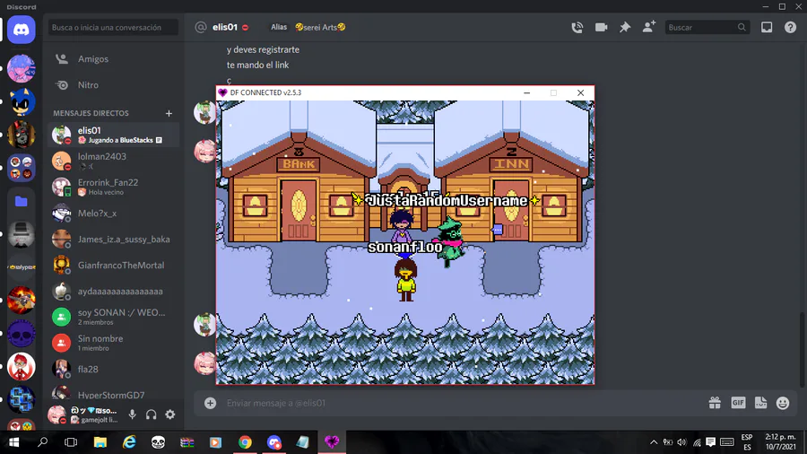
Task: Open chat with James_iz.a_sussy_baka
Action: [113, 239]
